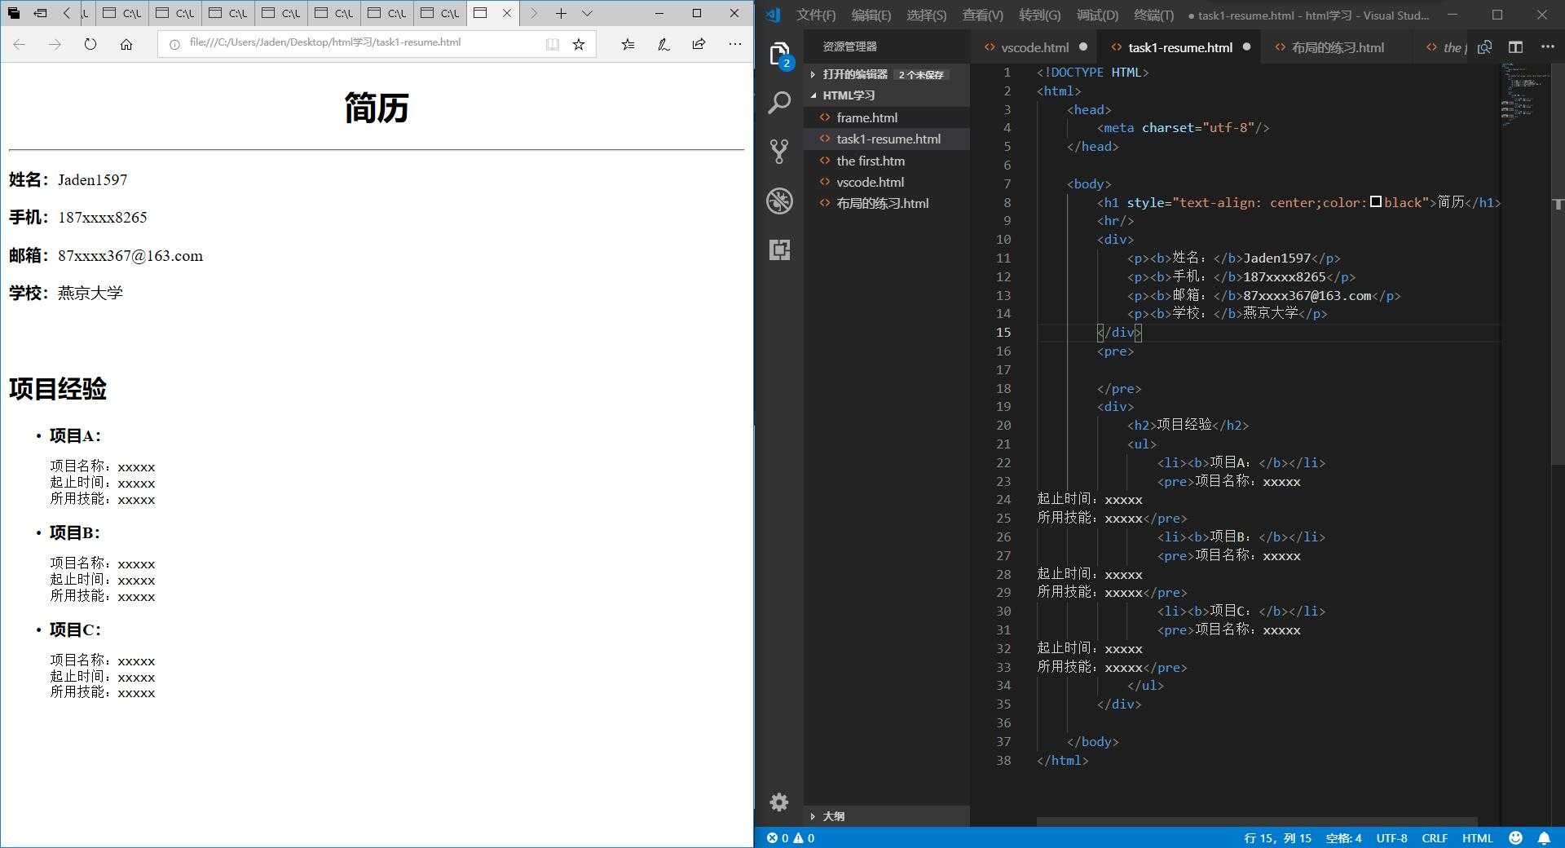Move to next tabs with right arrow in Edge
The height and width of the screenshot is (848, 1565).
[533, 13]
